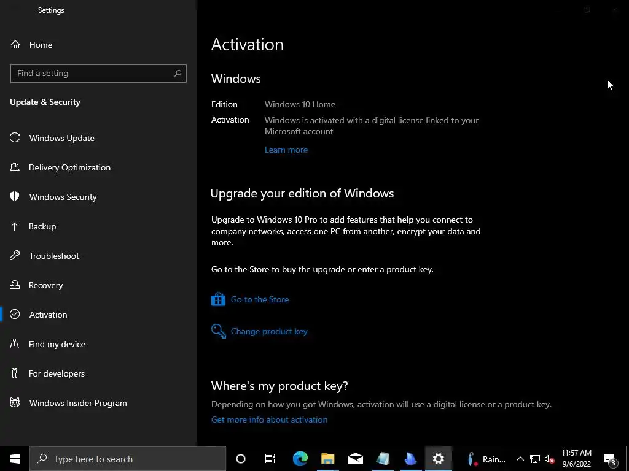Open Get more info about activation link
The width and height of the screenshot is (629, 471).
coord(269,419)
